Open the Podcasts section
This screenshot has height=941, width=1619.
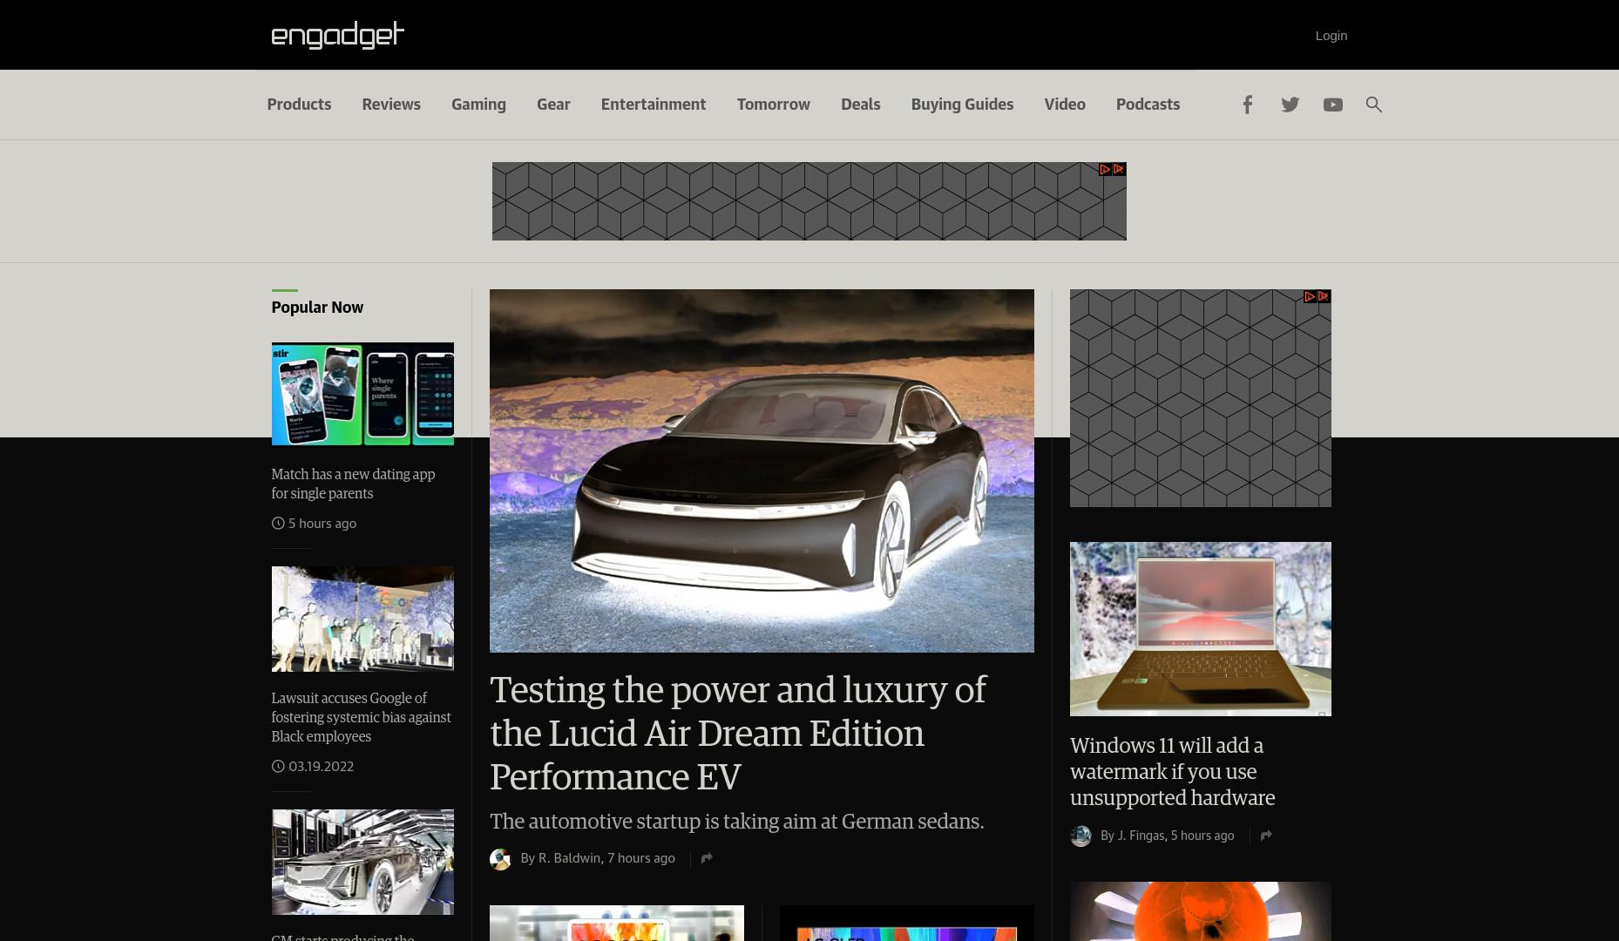1148,105
